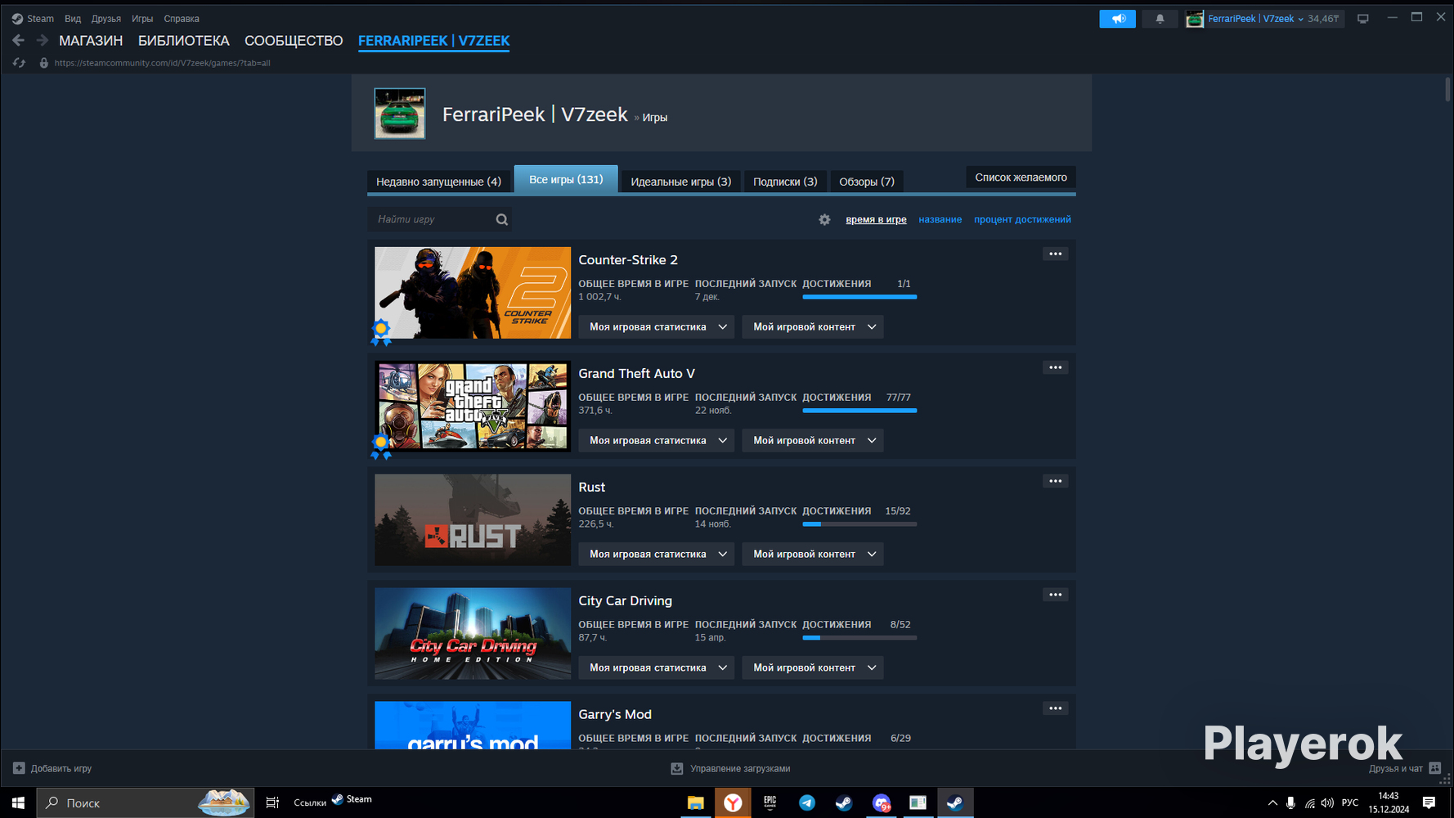Expand Моя игровая статистика for City Car Driving
The height and width of the screenshot is (818, 1454).
657,667
